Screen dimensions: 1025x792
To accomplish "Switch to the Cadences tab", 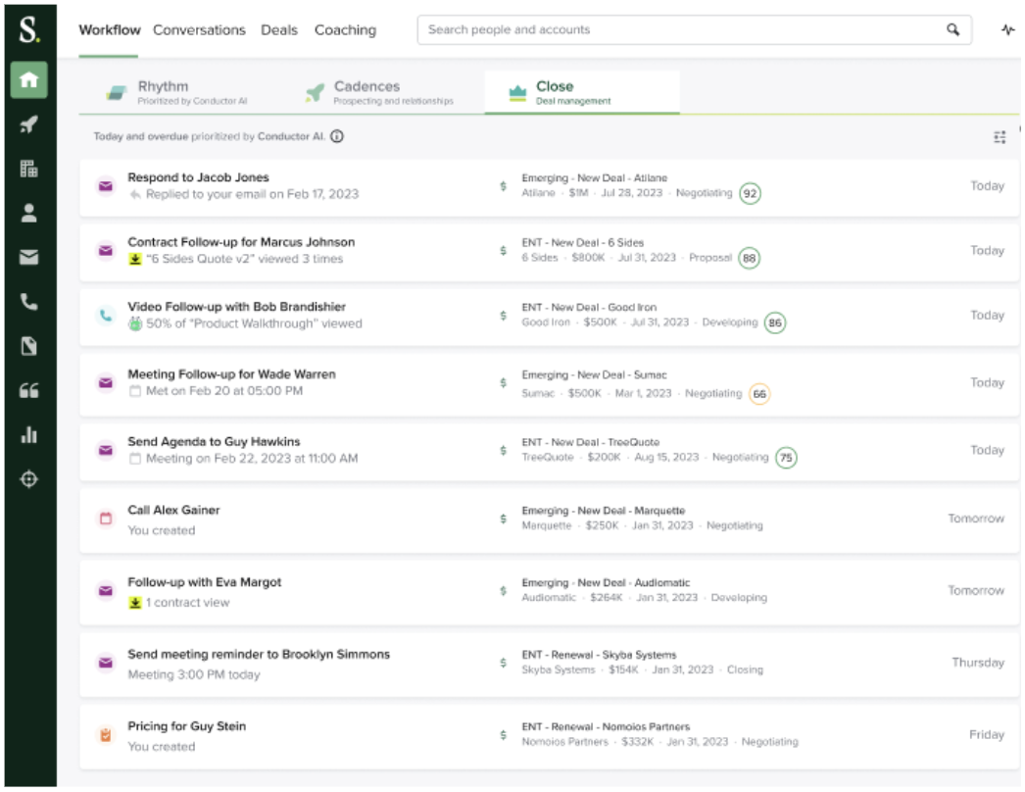I will coord(366,92).
